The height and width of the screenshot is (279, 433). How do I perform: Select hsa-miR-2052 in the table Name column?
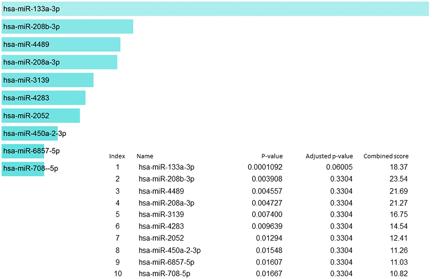pos(161,238)
